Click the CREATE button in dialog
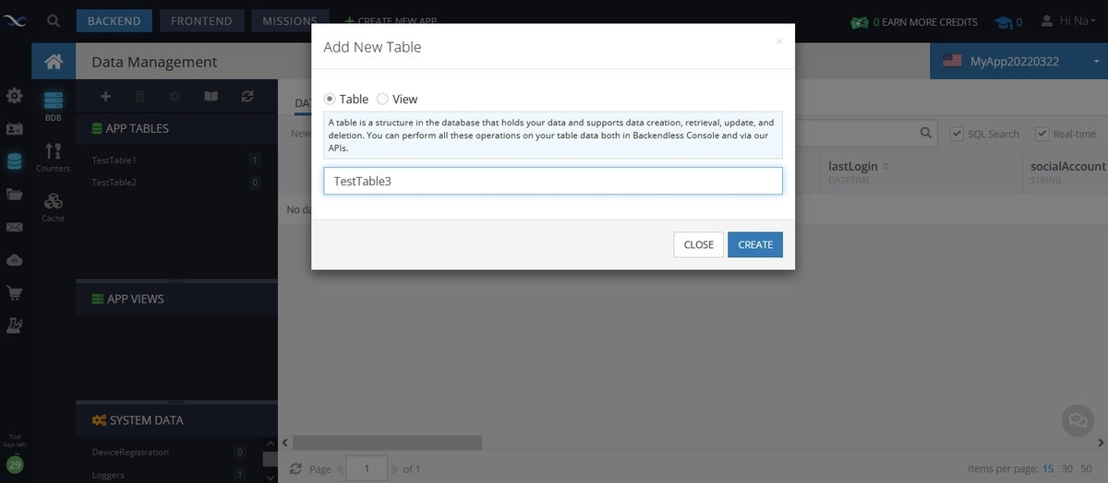 tap(754, 244)
